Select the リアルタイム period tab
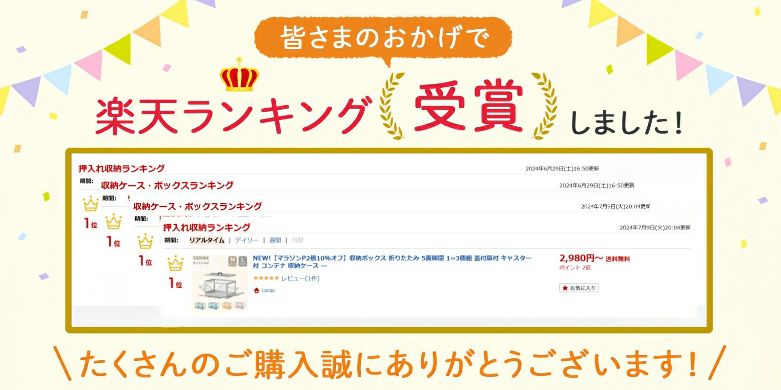The height and width of the screenshot is (390, 781). [x=207, y=240]
